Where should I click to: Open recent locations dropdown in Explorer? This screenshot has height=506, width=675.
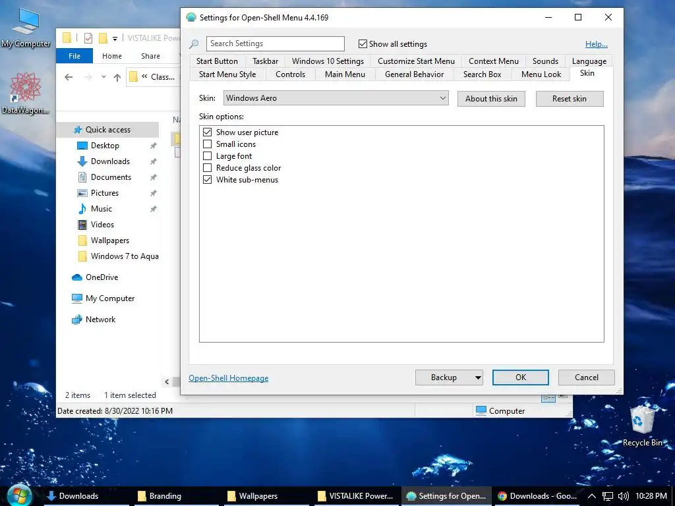[103, 77]
